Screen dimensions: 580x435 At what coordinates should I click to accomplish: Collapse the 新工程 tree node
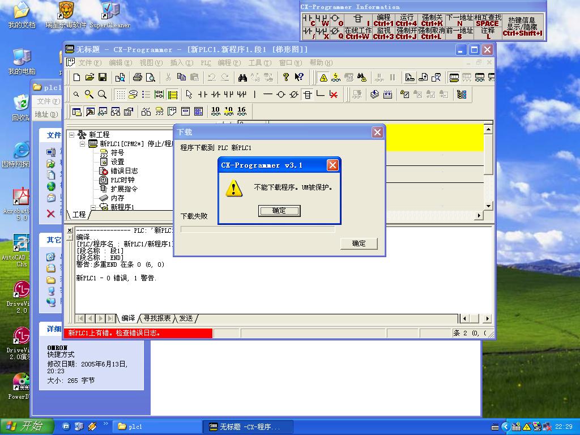tap(72, 135)
